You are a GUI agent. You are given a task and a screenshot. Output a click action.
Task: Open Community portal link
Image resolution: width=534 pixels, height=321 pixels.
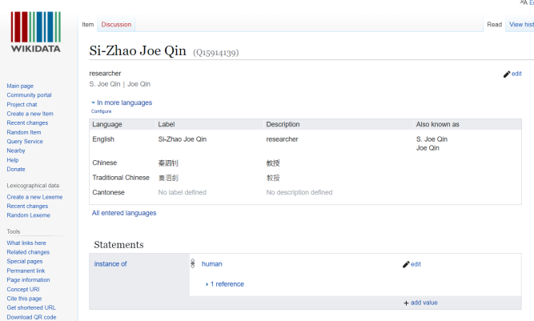29,95
